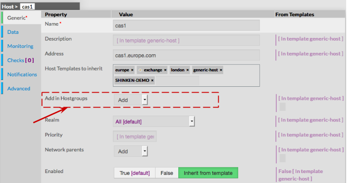Open the Notifications tab

(22, 75)
